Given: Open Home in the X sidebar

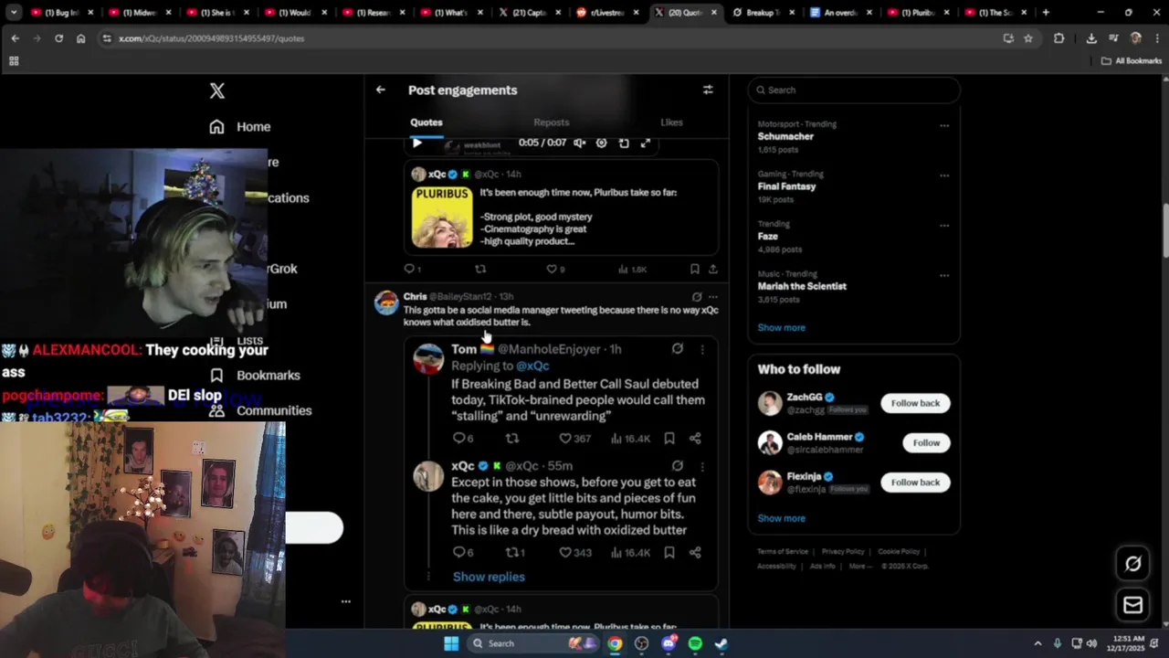Looking at the screenshot, I should [x=240, y=127].
